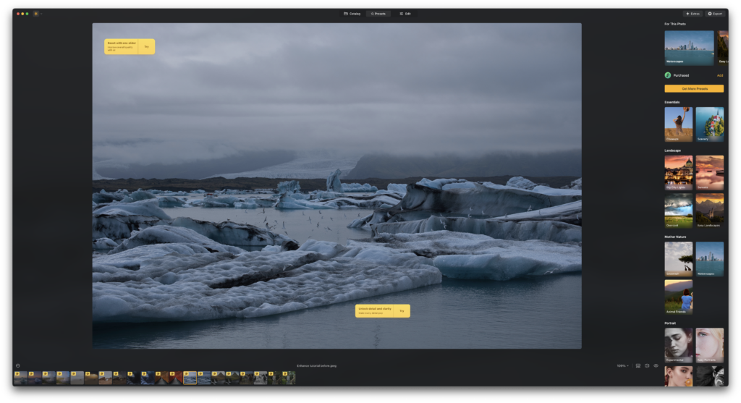Toggle the eye preview icon
Viewport: 741px width, 403px height.
(656, 365)
